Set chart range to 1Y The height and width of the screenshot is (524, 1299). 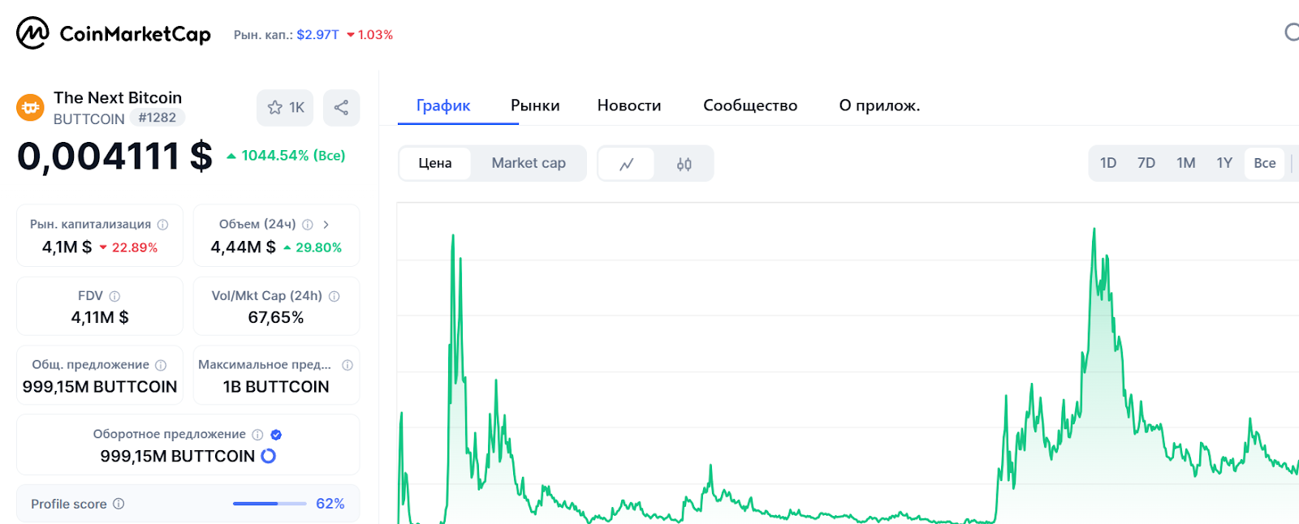[x=1224, y=163]
